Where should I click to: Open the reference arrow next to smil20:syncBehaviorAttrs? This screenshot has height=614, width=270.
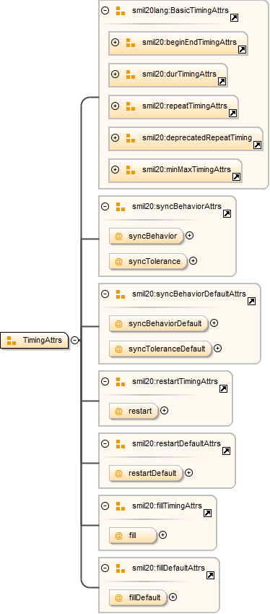227,213
